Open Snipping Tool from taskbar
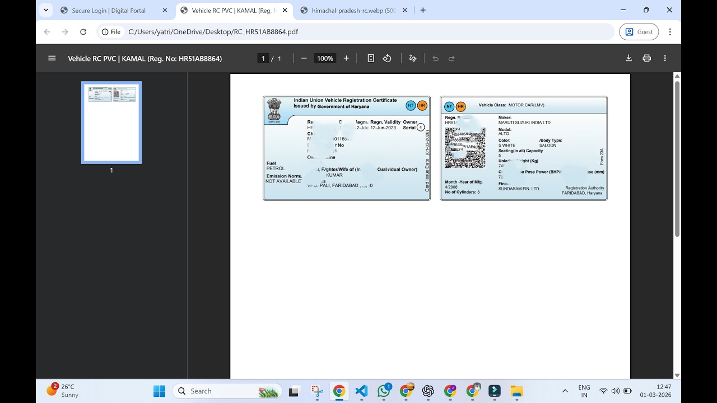The image size is (717, 403). (317, 391)
